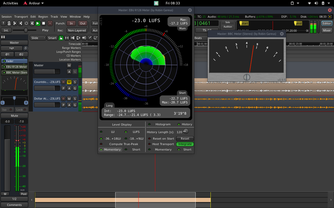The width and height of the screenshot is (334, 208).
Task: Click the mixer strip width toggle icon
Action: [x=3, y=37]
